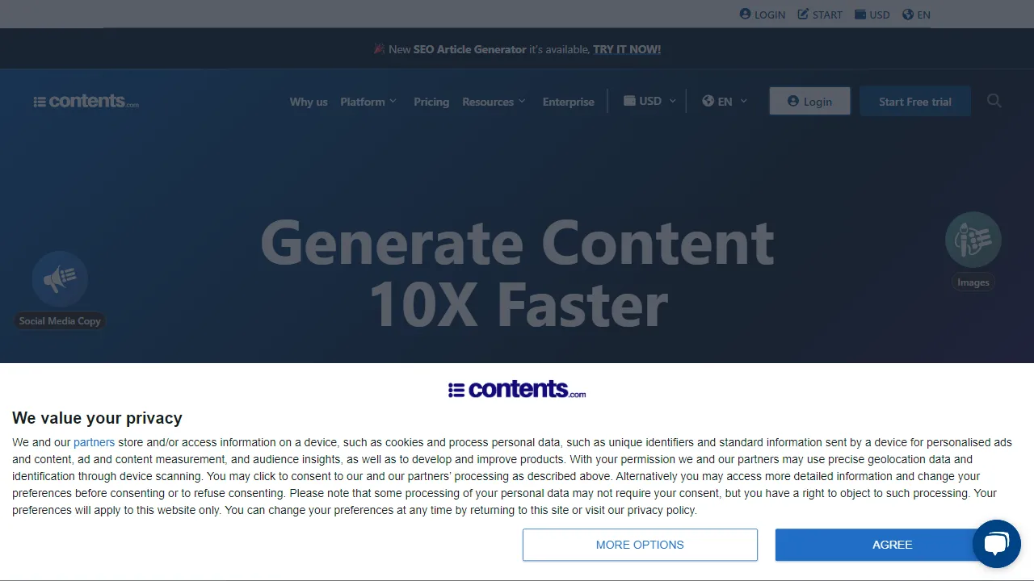This screenshot has width=1034, height=581.
Task: Click the MORE OPTIONS button
Action: click(640, 545)
